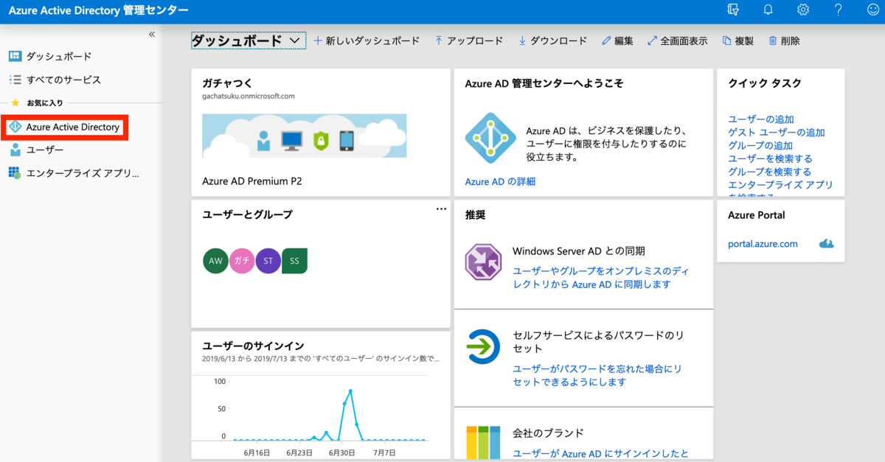Open the help question mark icon
This screenshot has height=462, width=885.
(839, 10)
